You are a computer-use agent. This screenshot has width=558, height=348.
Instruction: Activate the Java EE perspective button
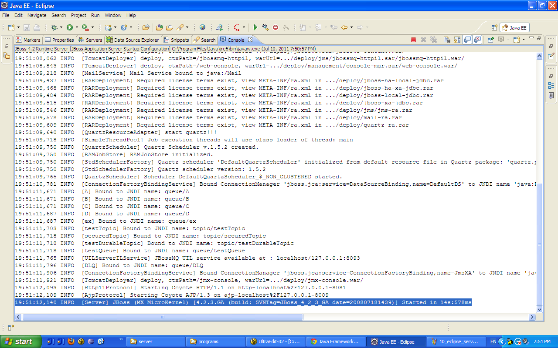point(514,27)
